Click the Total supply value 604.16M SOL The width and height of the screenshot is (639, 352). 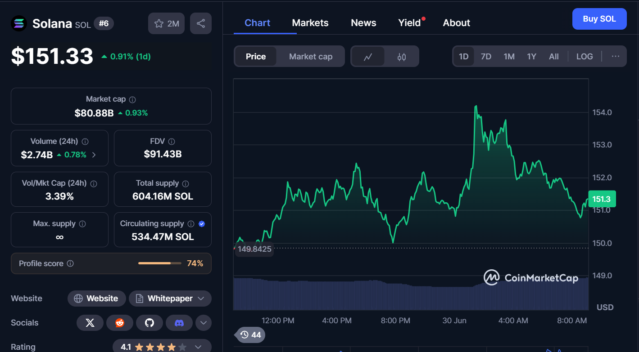click(163, 196)
